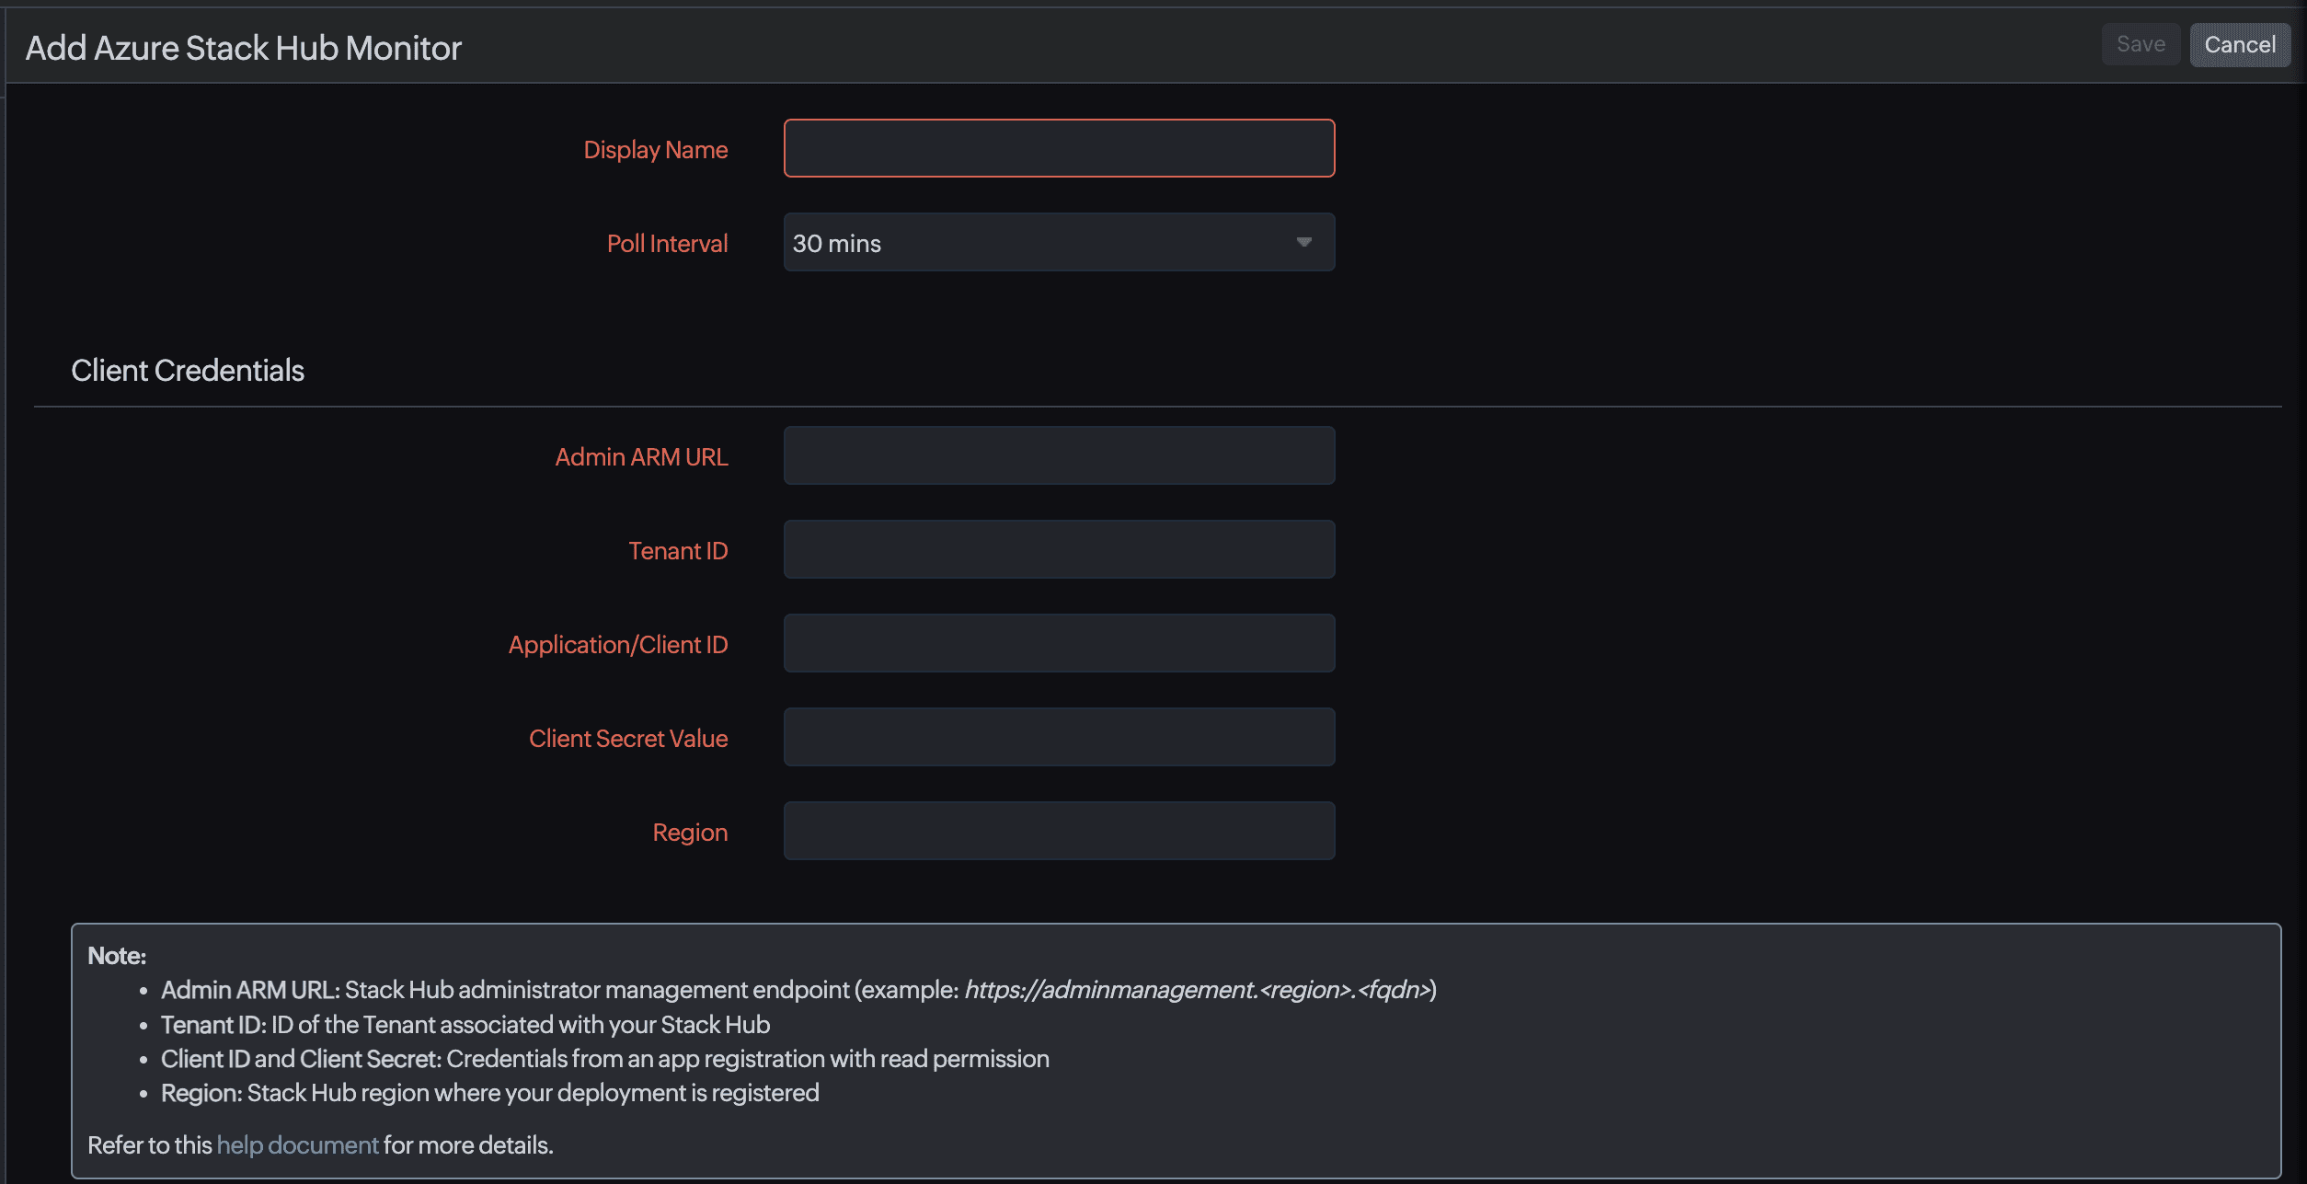Cancel adding the Azure Stack Hub monitor
This screenshot has height=1184, width=2307.
pos(2240,44)
